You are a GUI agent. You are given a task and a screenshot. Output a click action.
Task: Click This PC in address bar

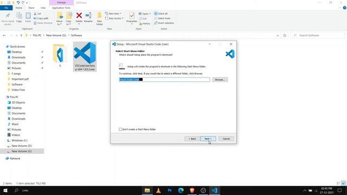[x=37, y=35]
